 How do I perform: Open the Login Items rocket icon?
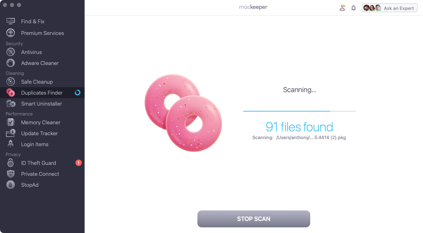point(11,144)
